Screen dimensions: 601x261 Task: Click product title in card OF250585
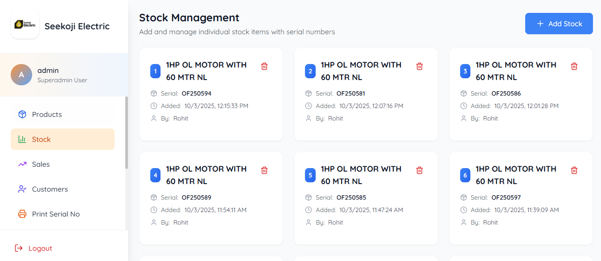pos(361,175)
